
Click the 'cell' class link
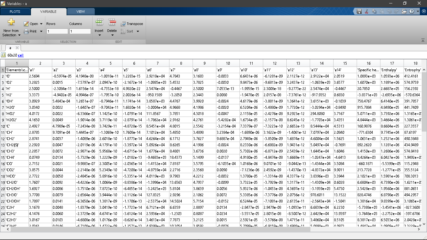pyautogui.click(x=21, y=55)
